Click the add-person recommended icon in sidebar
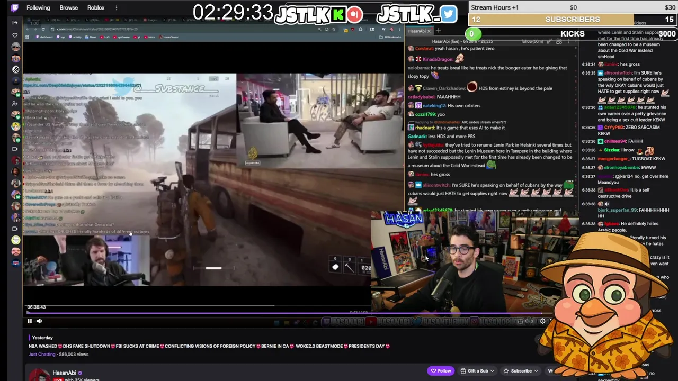Image resolution: width=678 pixels, height=381 pixels. pos(15,103)
